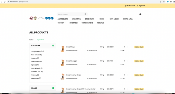175x94 pixels.
Task: Reload the page with the browser refresh icon
Action: pyautogui.click(x=1, y=2)
